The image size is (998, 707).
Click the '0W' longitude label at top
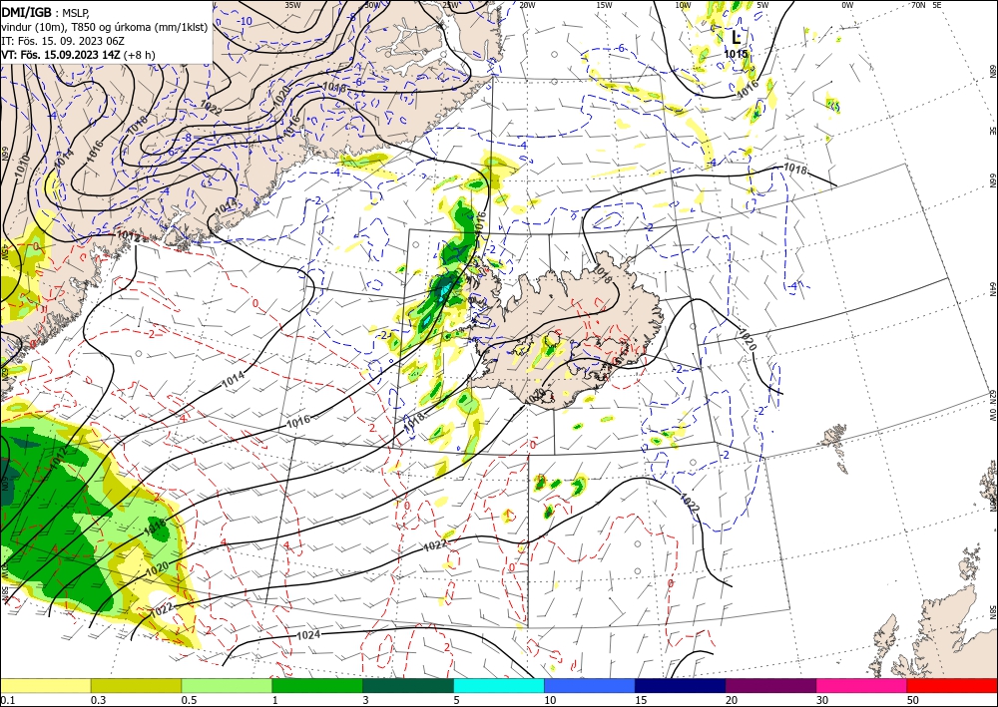(x=847, y=5)
